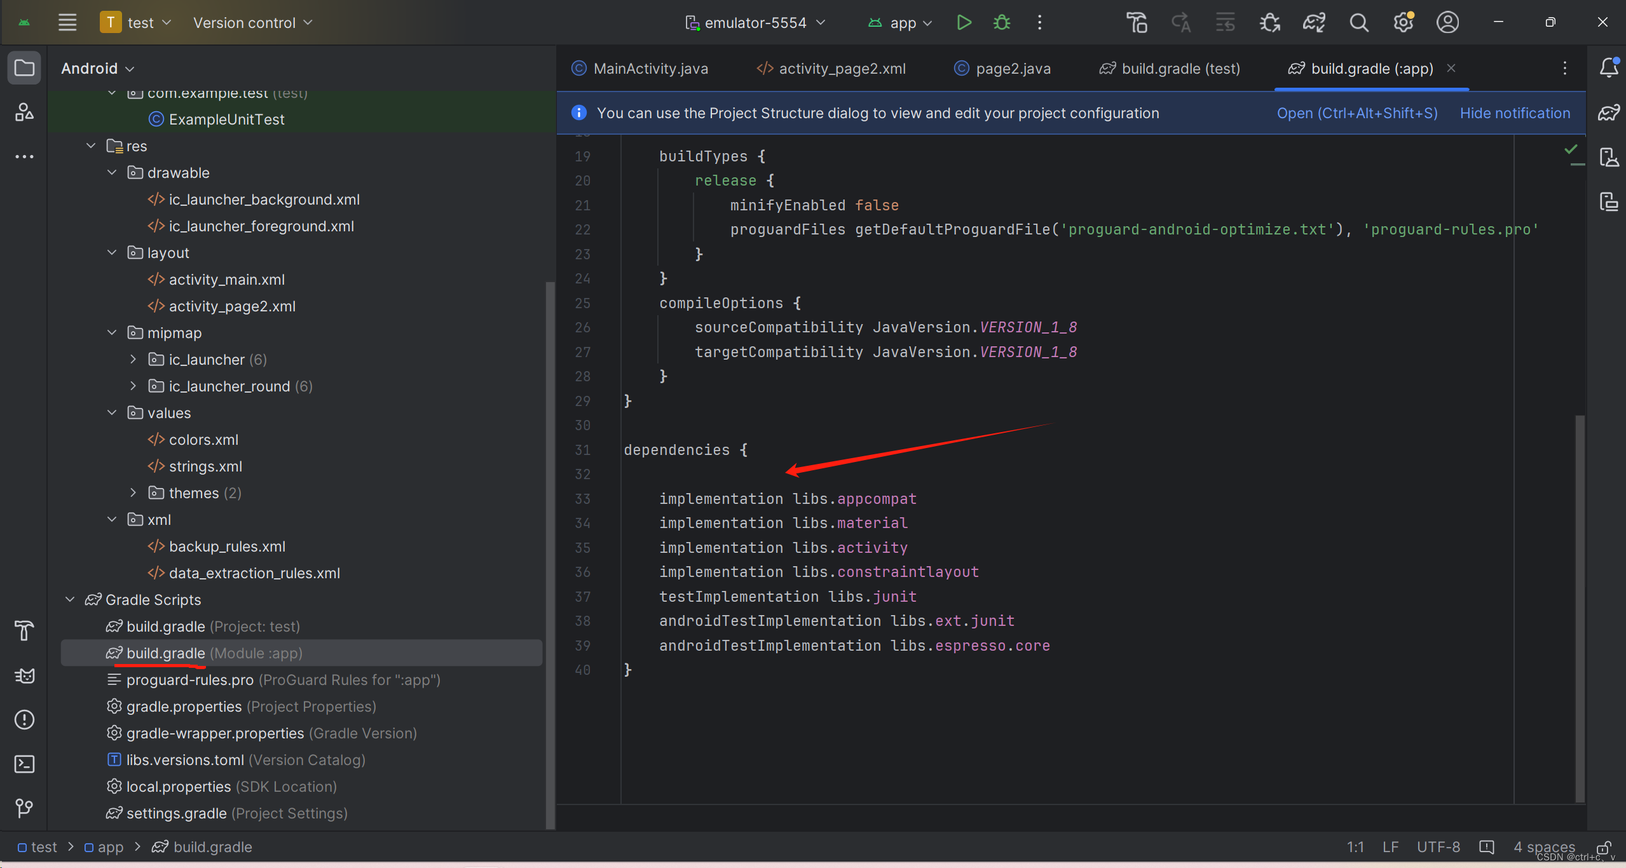Viewport: 1626px width, 868px height.
Task: Expand ic_launcher_round folder
Action: [133, 386]
